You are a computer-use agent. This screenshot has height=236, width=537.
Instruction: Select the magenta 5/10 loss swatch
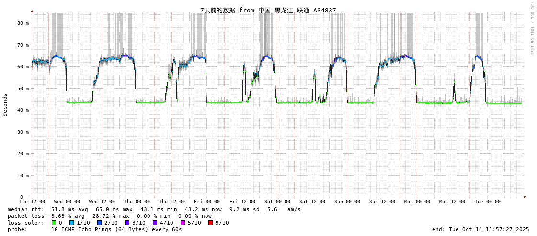coord(183,223)
